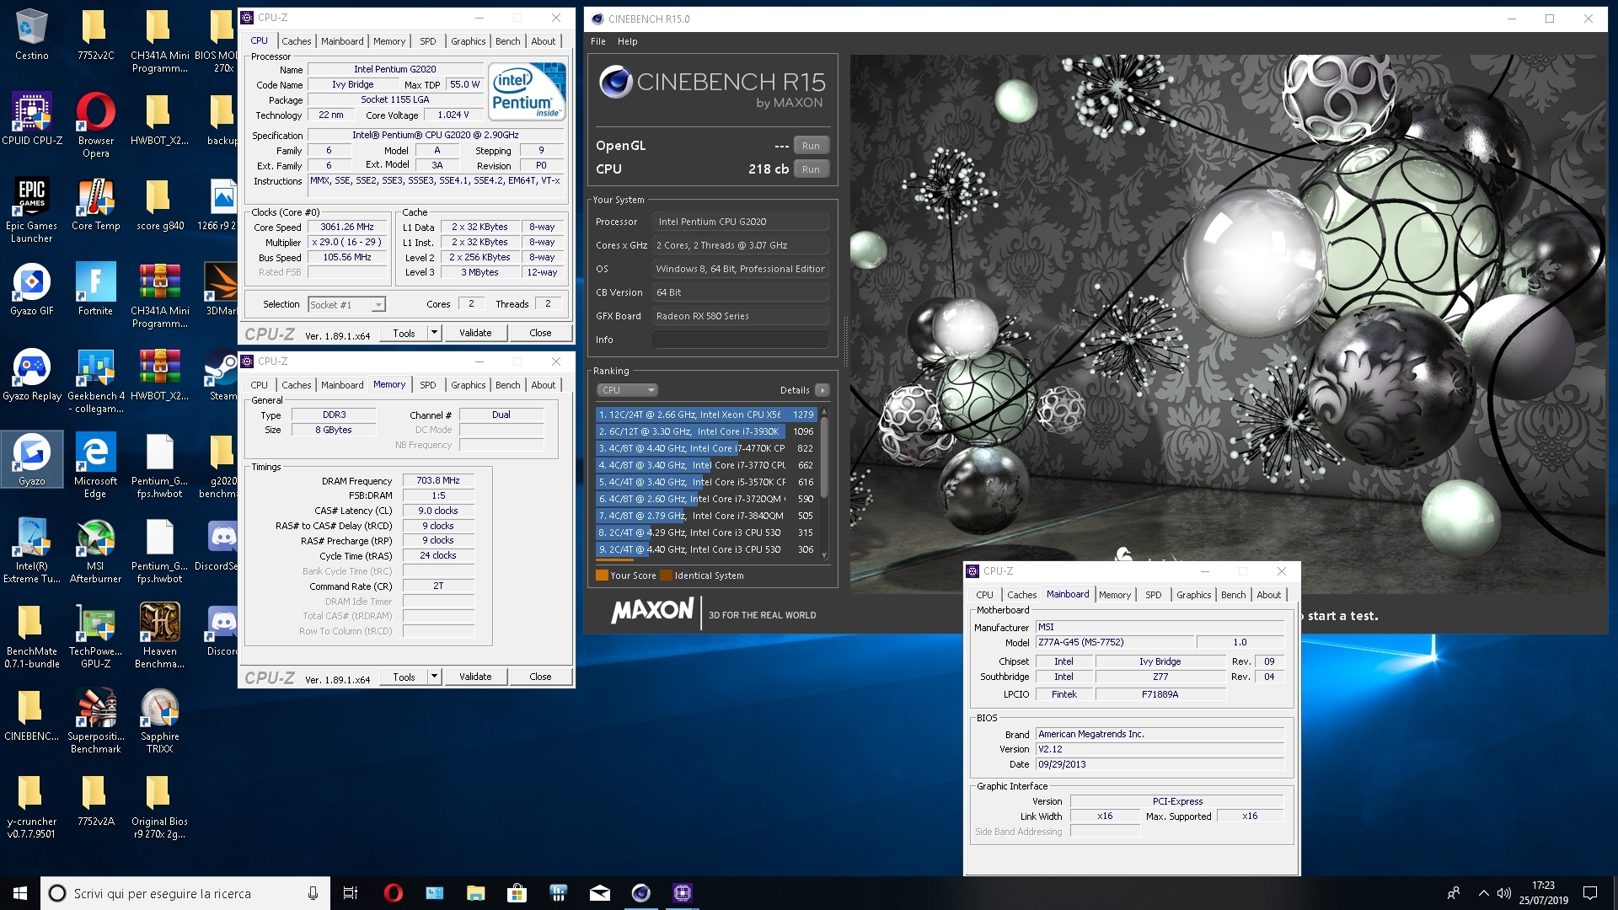
Task: Click the Cinebench Info input field
Action: coord(740,340)
